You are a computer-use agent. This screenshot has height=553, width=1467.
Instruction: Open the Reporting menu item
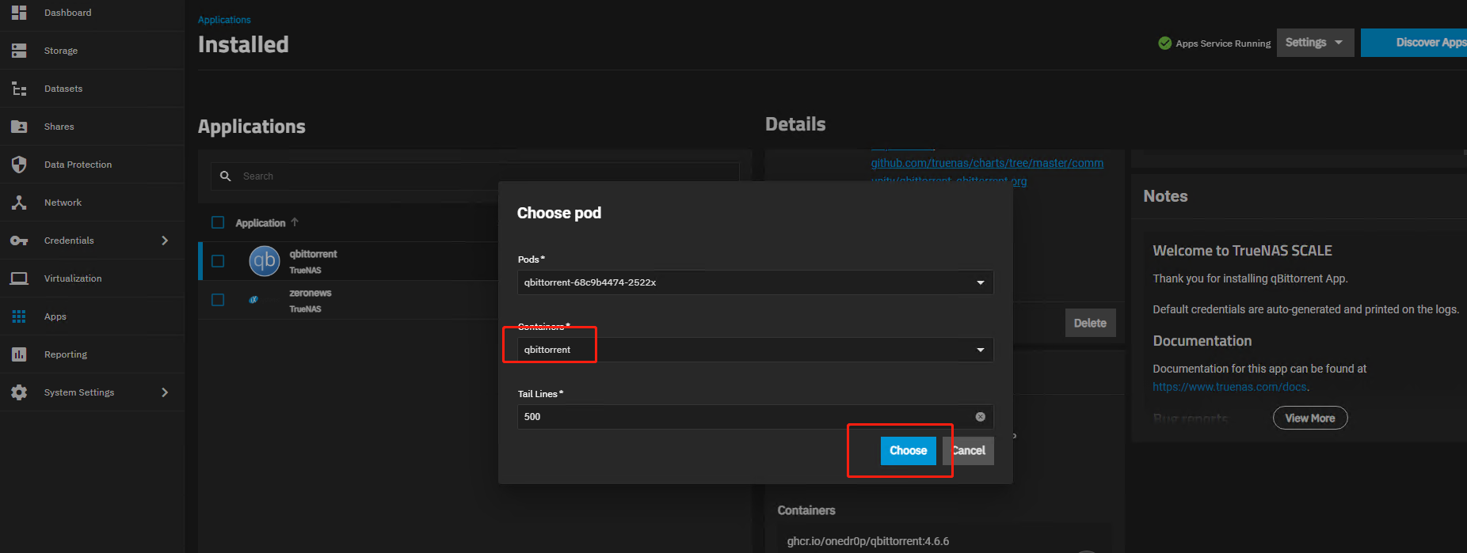[x=92, y=354]
